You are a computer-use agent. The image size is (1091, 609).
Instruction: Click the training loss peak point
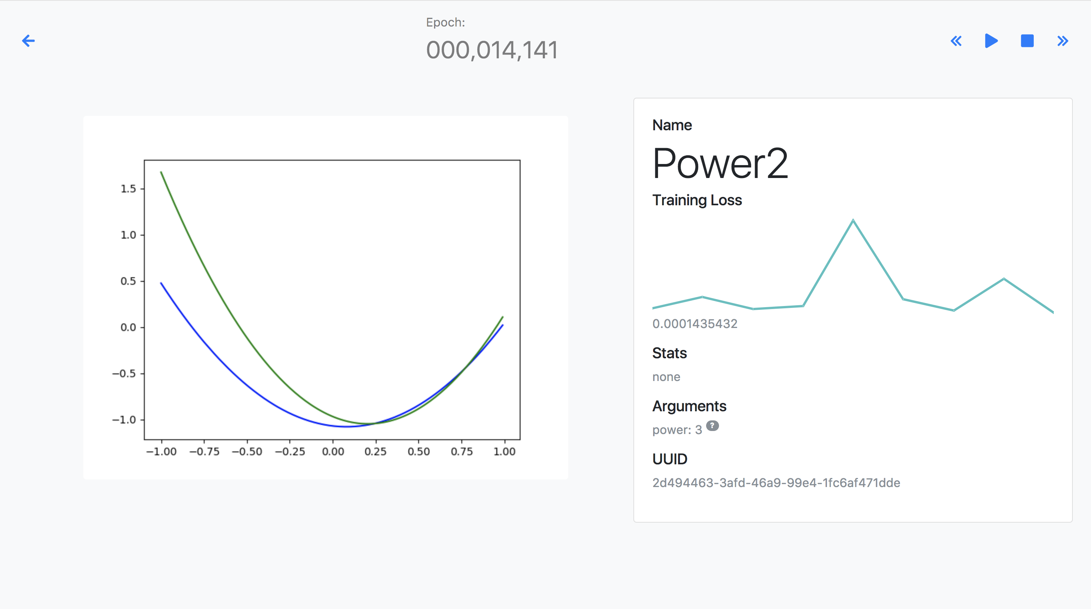(853, 220)
